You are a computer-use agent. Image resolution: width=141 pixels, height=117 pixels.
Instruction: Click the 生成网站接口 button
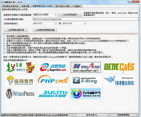[x=70, y=15]
